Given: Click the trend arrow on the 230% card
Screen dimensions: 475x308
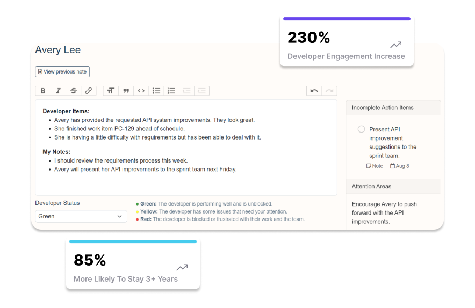Looking at the screenshot, I should (x=395, y=45).
